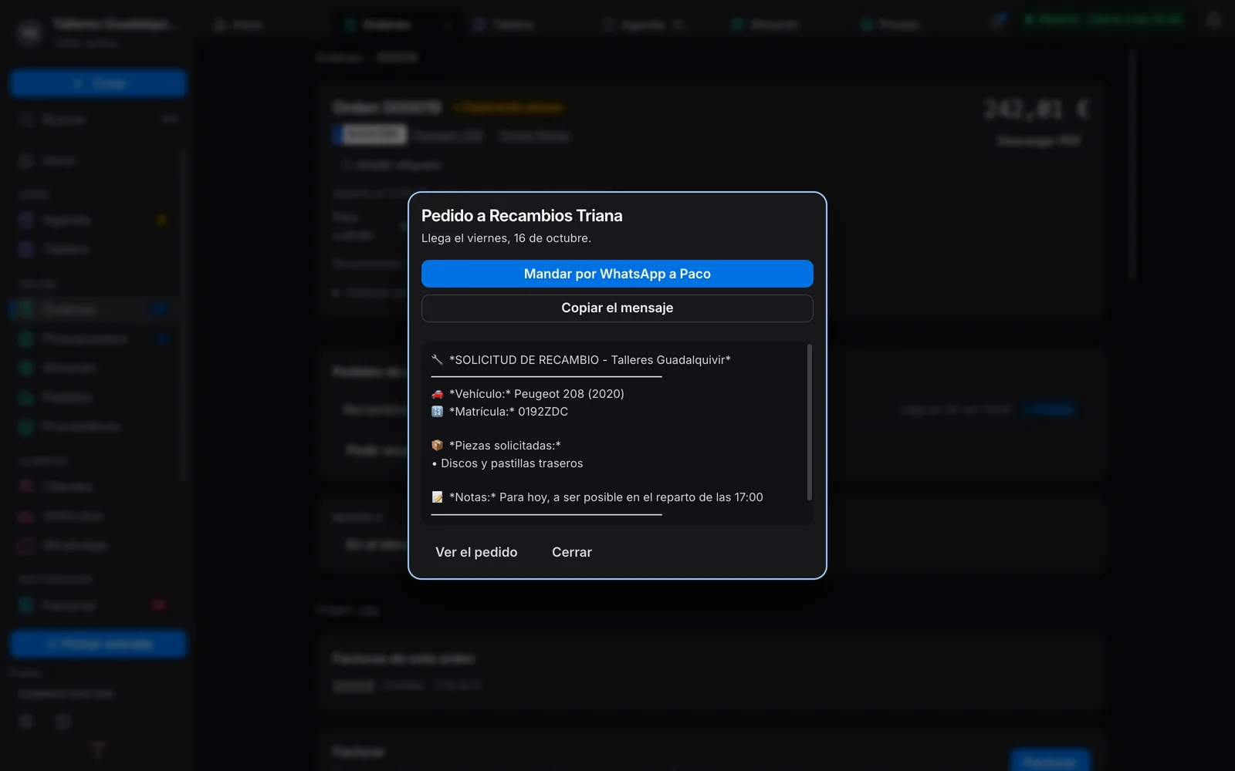The width and height of the screenshot is (1235, 771).
Task: Send the order via WhatsApp to Paco
Action: [617, 274]
